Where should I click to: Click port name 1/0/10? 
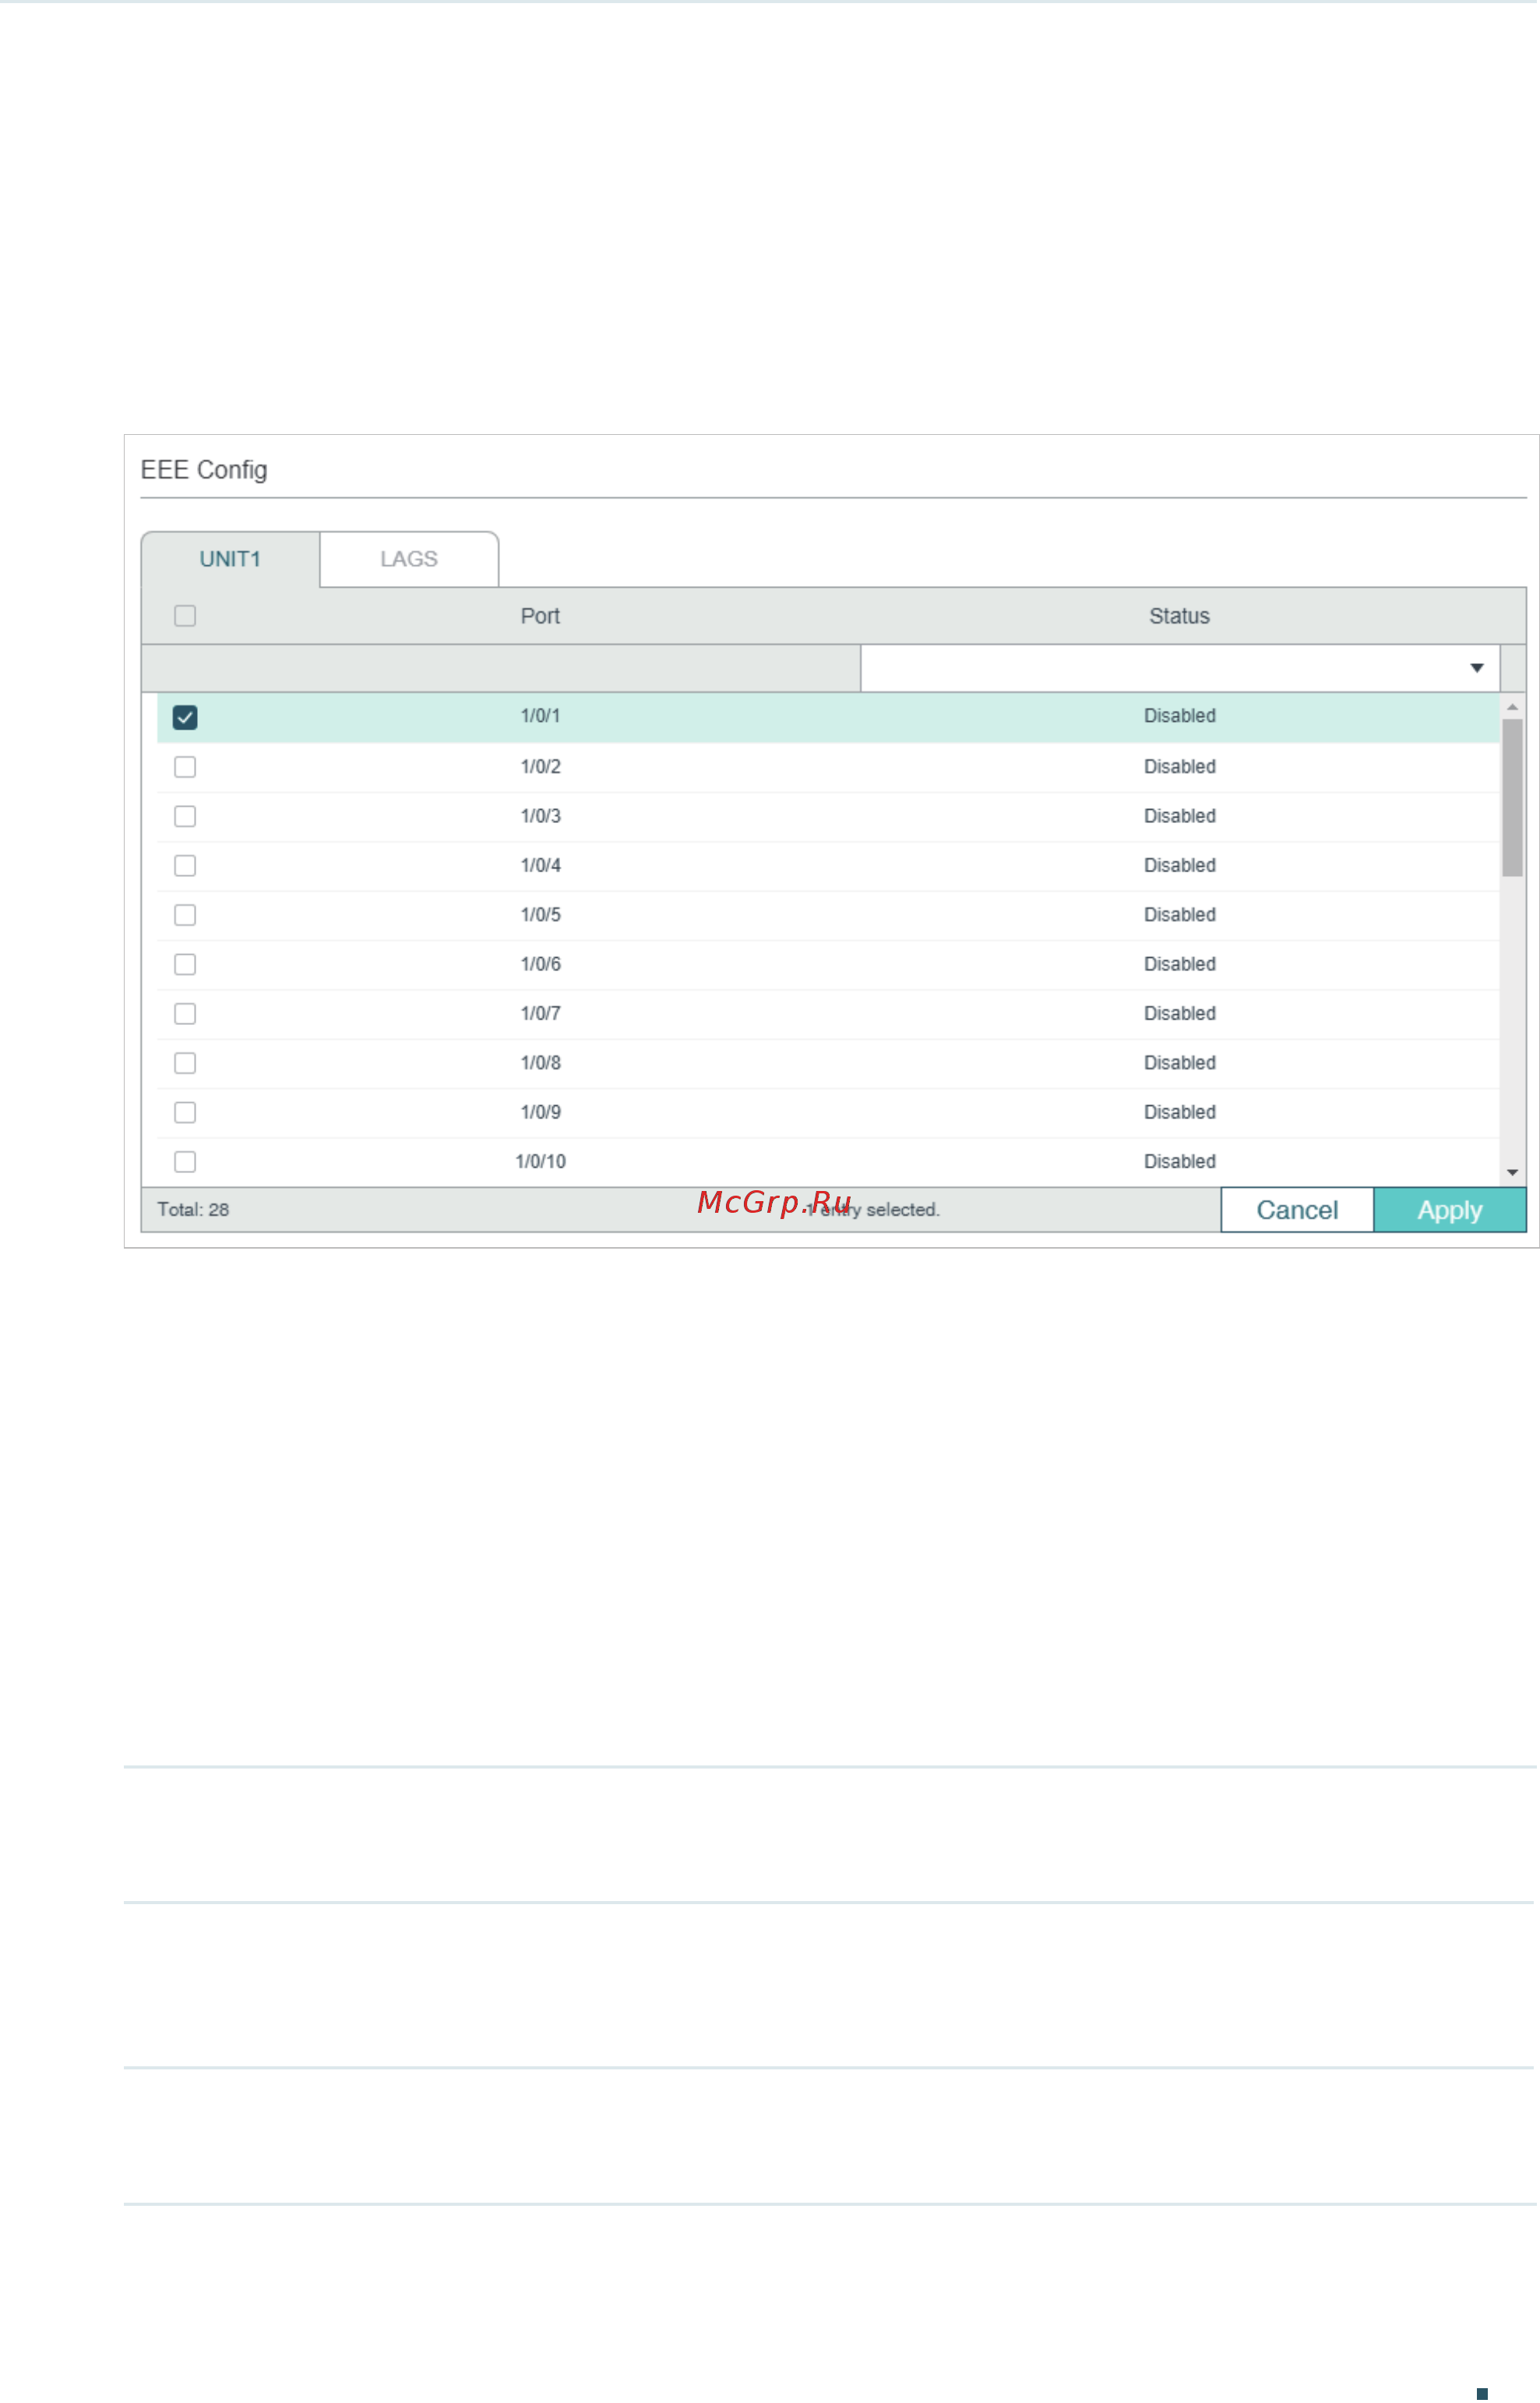tap(540, 1161)
